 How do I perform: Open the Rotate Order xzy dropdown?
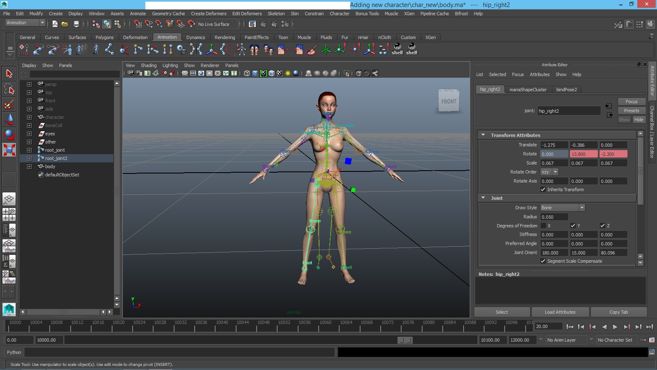[x=549, y=172]
